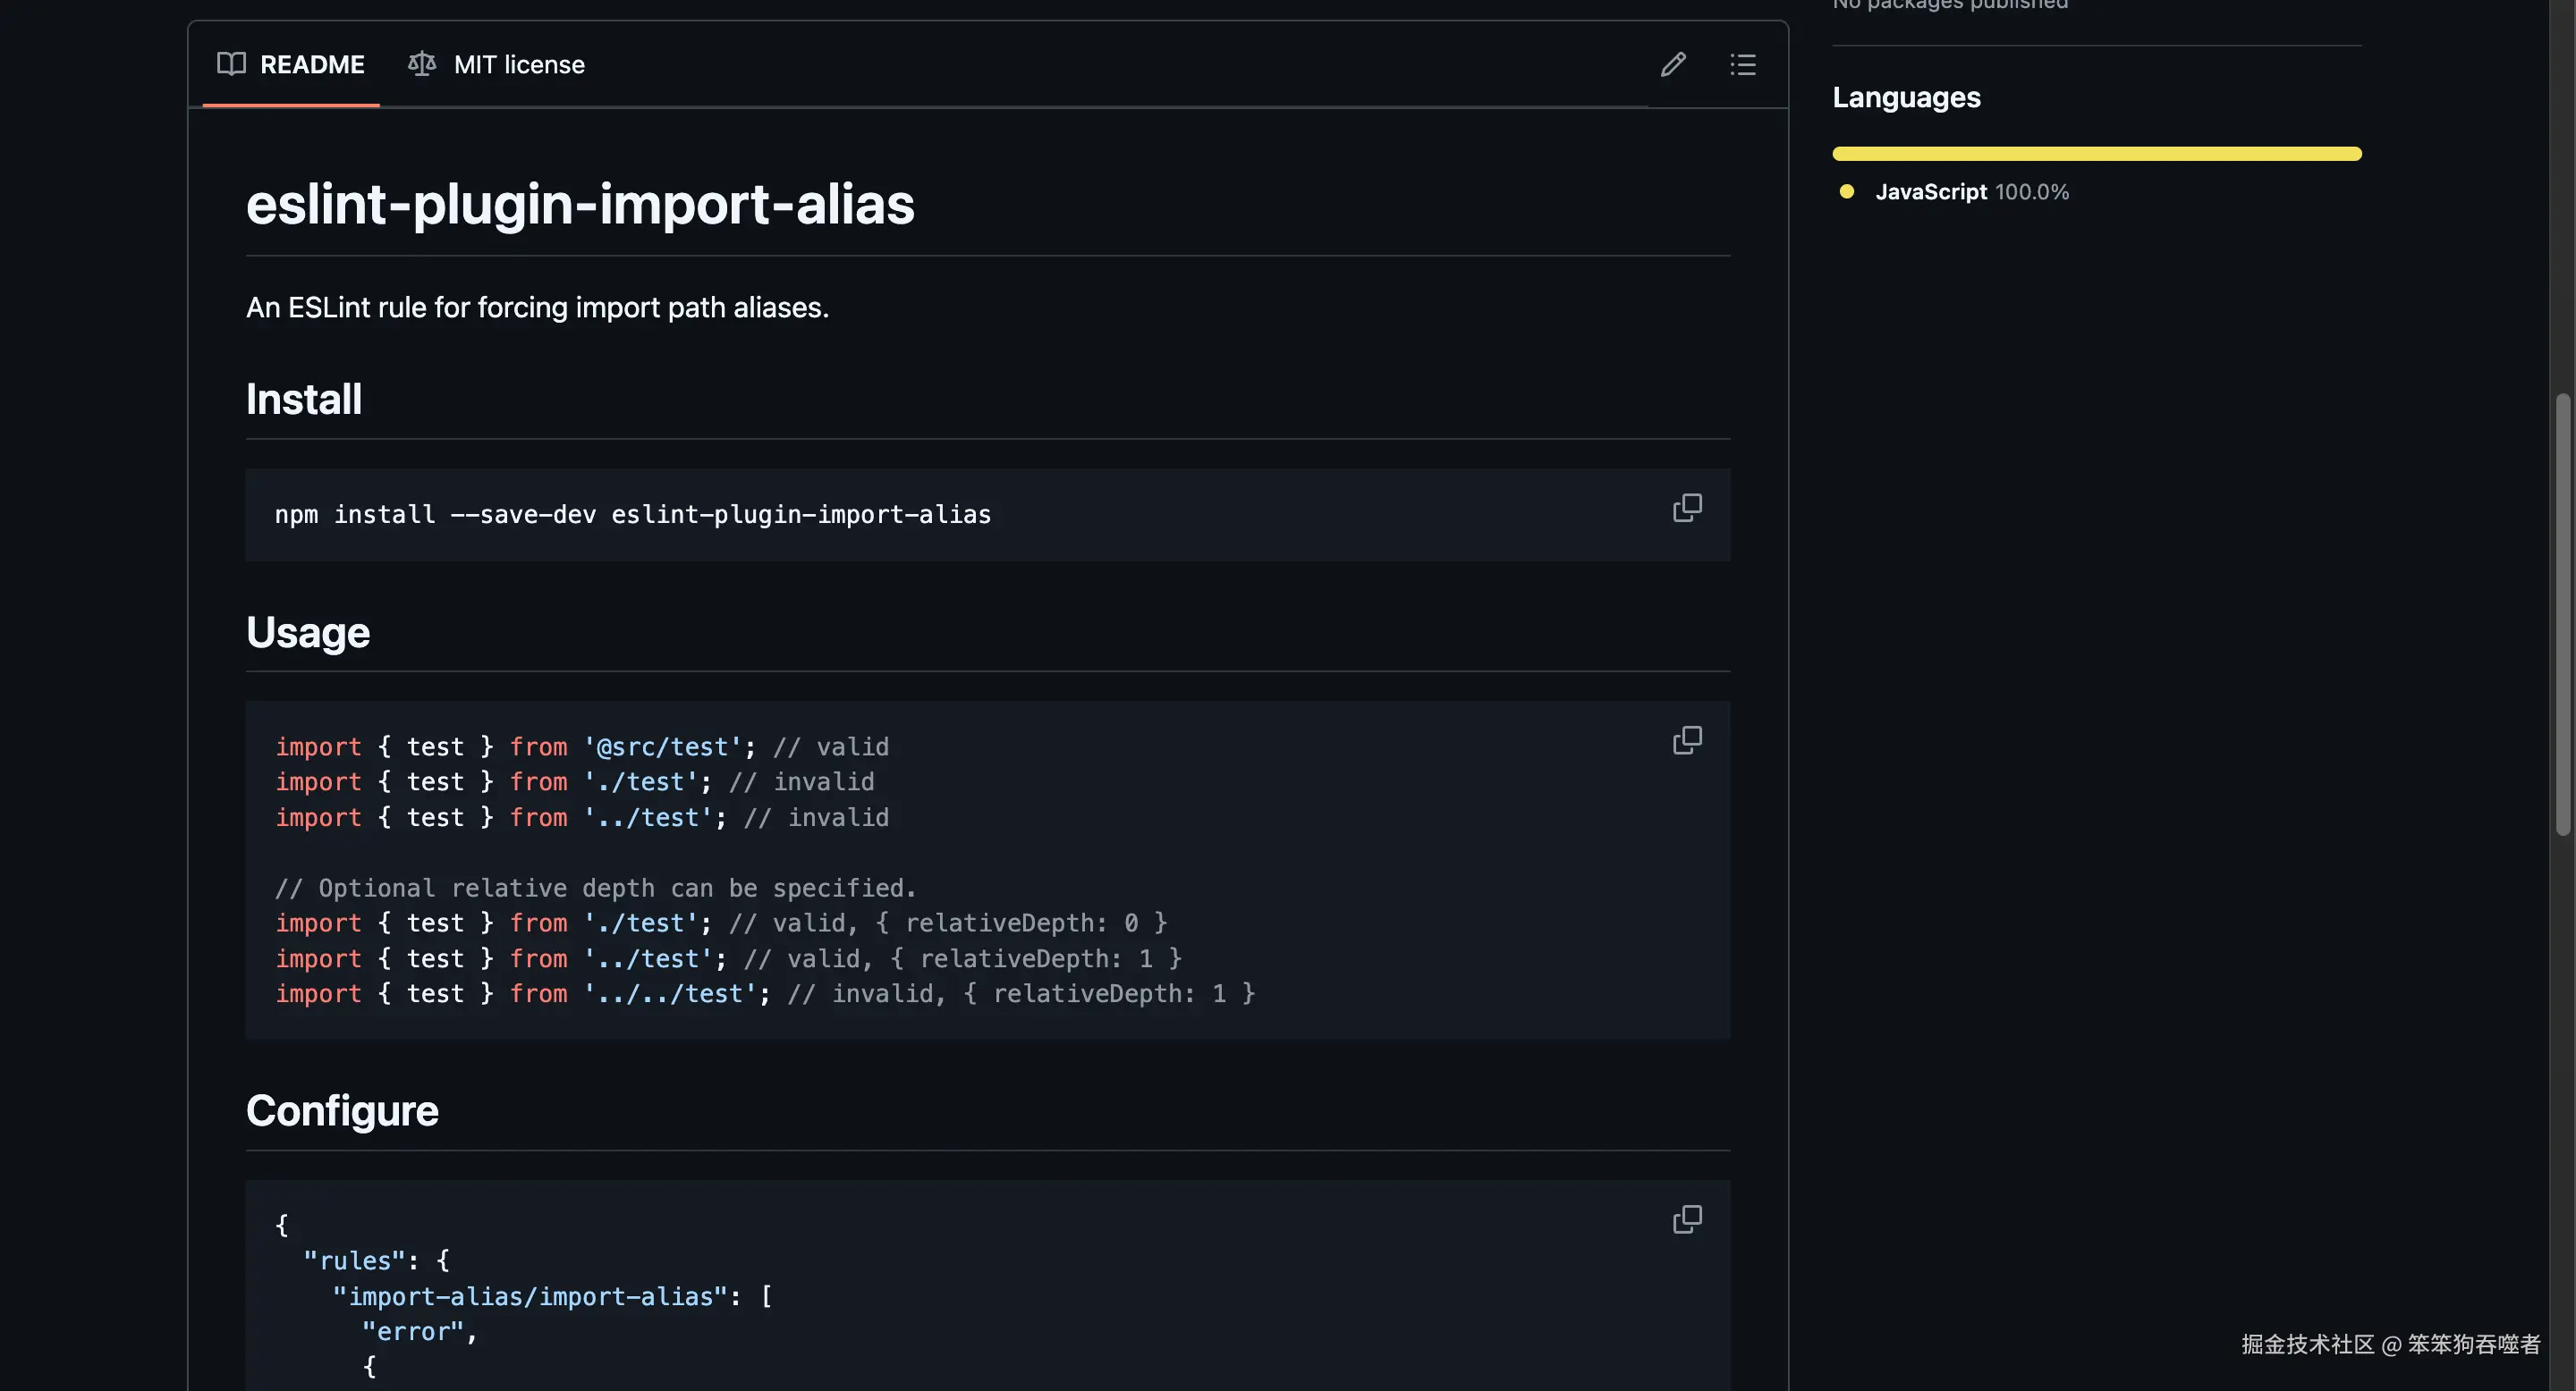Edit the README with the pencil icon
The width and height of the screenshot is (2576, 1391).
1673,65
